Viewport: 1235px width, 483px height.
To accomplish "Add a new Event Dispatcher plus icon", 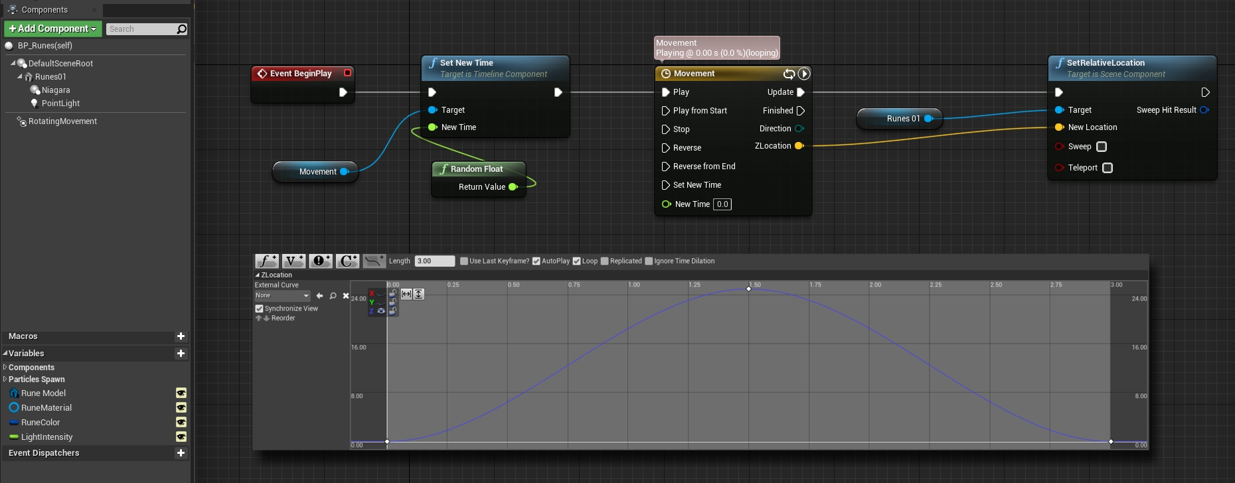I will coord(181,453).
